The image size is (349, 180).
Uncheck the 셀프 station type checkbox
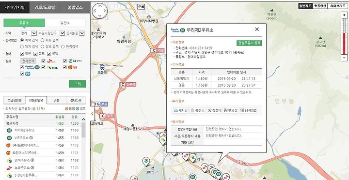pyautogui.click(x=35, y=54)
